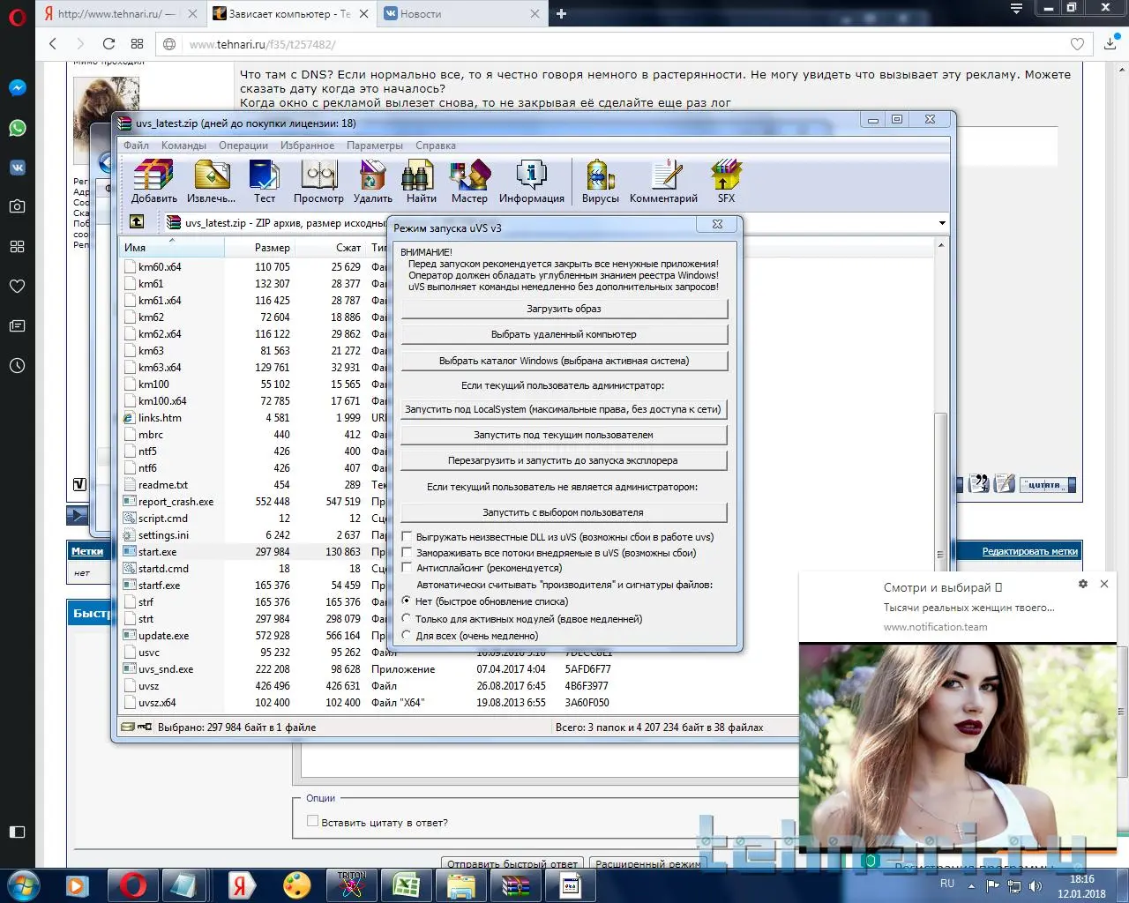Open Opera's downloads icon

1110,44
